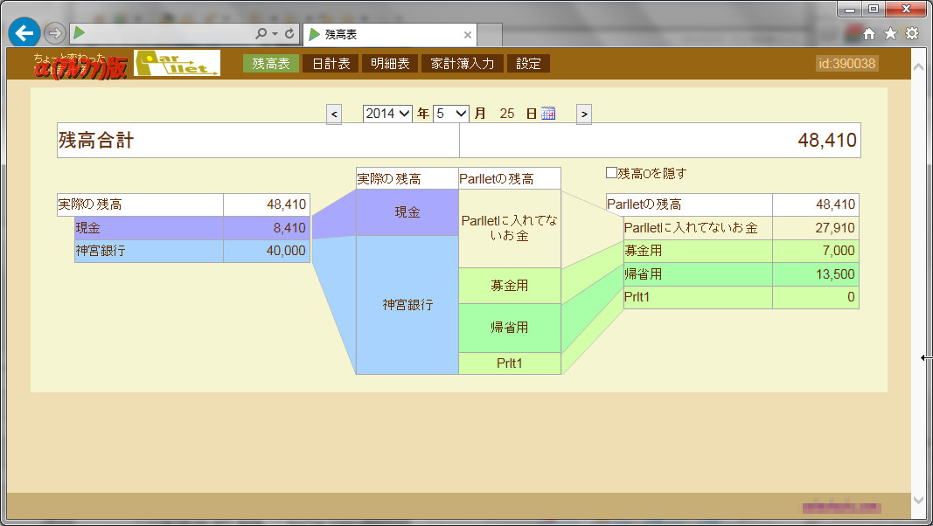Switch to the 日計表 view

(328, 62)
